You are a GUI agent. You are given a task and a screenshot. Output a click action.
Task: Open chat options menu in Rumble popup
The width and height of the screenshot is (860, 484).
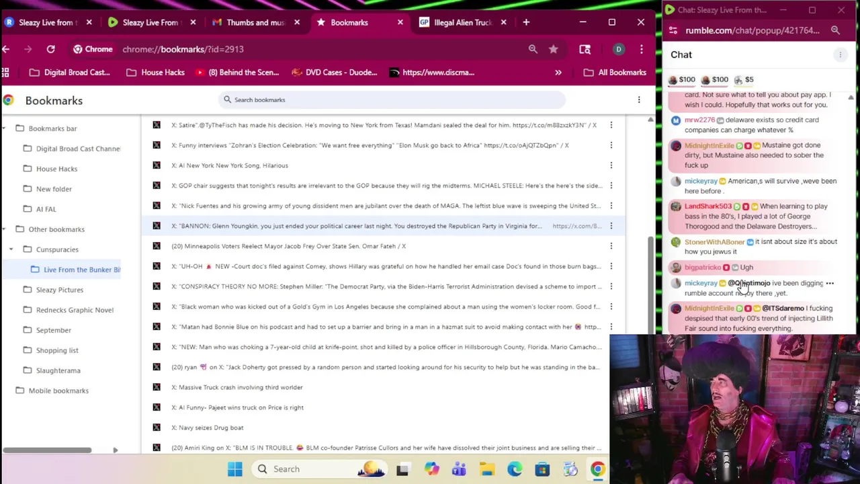click(840, 55)
